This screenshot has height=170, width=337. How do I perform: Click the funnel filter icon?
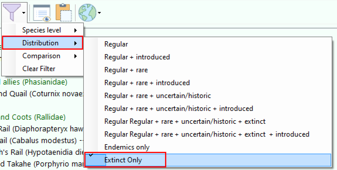point(12,12)
